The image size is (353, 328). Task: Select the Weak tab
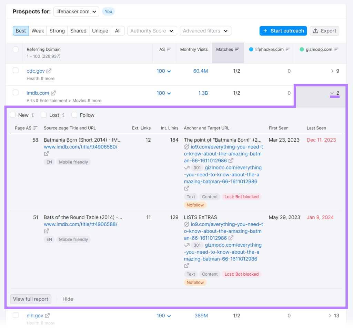(x=38, y=31)
